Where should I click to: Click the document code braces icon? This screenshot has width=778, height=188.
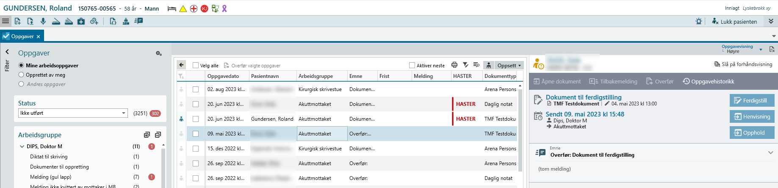coord(113,21)
